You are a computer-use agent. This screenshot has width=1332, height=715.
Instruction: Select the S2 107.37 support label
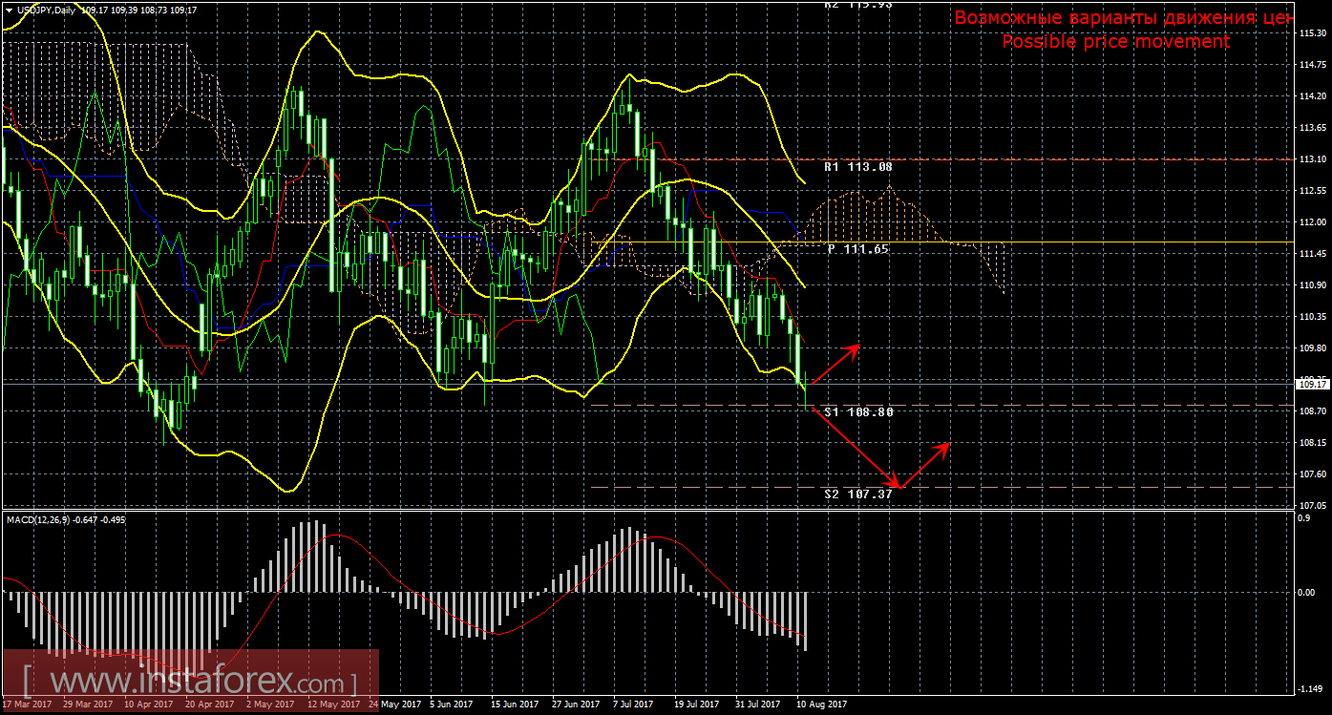858,494
